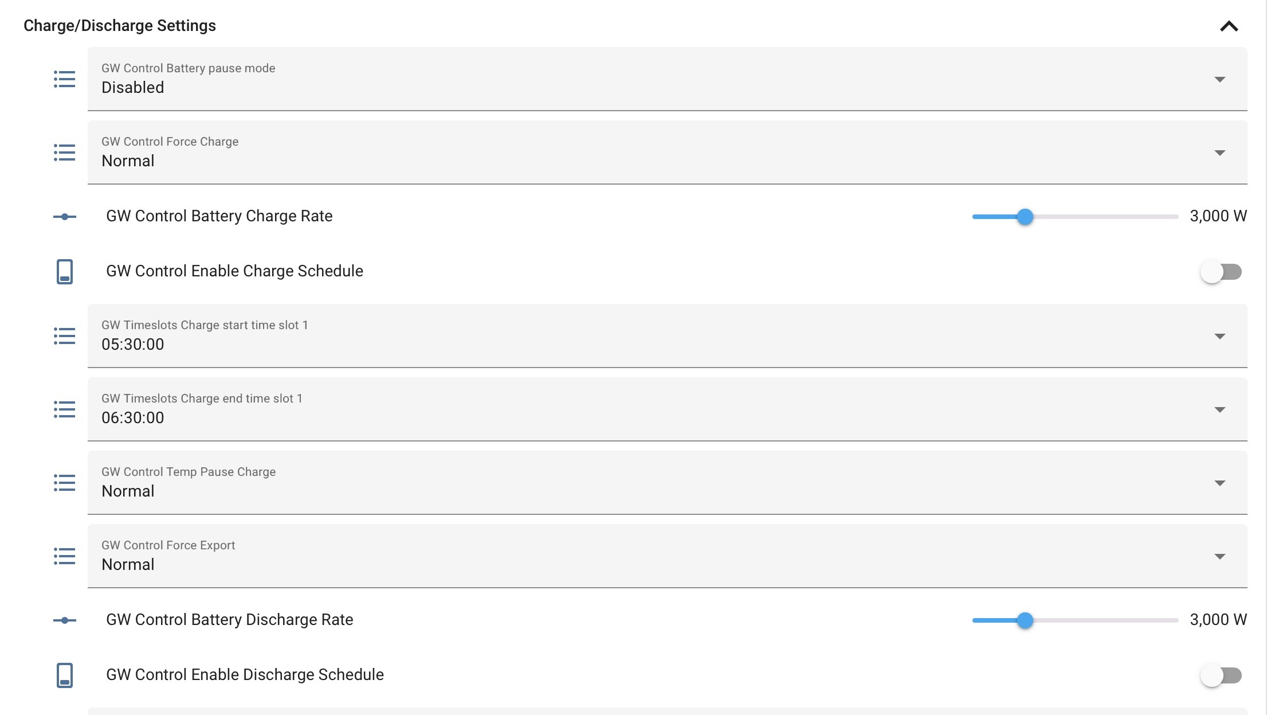Image resolution: width=1267 pixels, height=715 pixels.
Task: Click Charge/Discharge Settings heading
Action: pyautogui.click(x=120, y=26)
